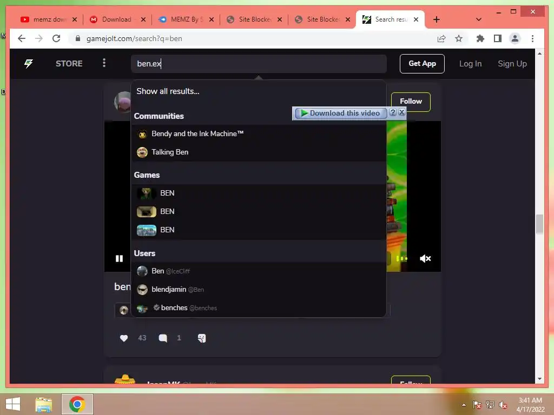Open a new browser tab
Viewport: 554px width, 415px height.
click(437, 19)
